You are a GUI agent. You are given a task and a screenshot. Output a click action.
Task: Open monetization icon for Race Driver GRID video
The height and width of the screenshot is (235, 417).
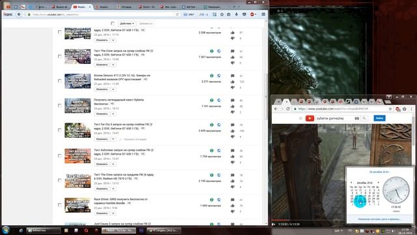212,200
